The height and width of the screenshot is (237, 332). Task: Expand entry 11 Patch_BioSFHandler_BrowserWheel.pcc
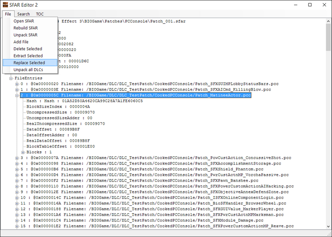[17, 203]
